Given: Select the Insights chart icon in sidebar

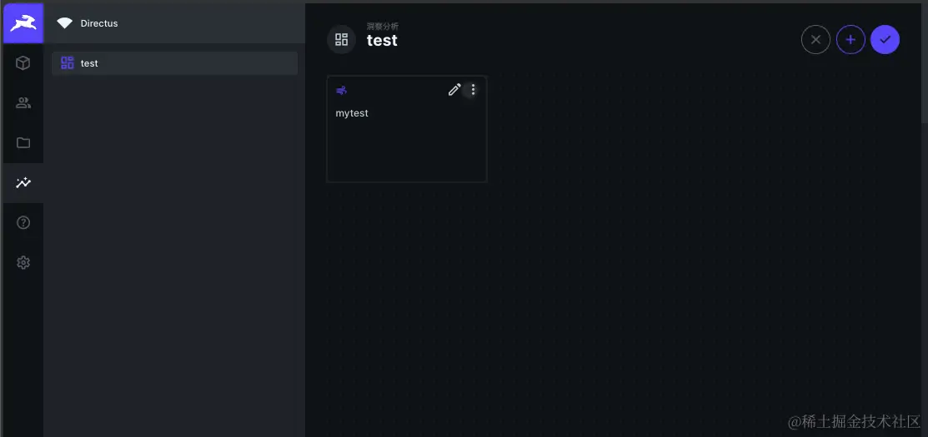Looking at the screenshot, I should [23, 182].
